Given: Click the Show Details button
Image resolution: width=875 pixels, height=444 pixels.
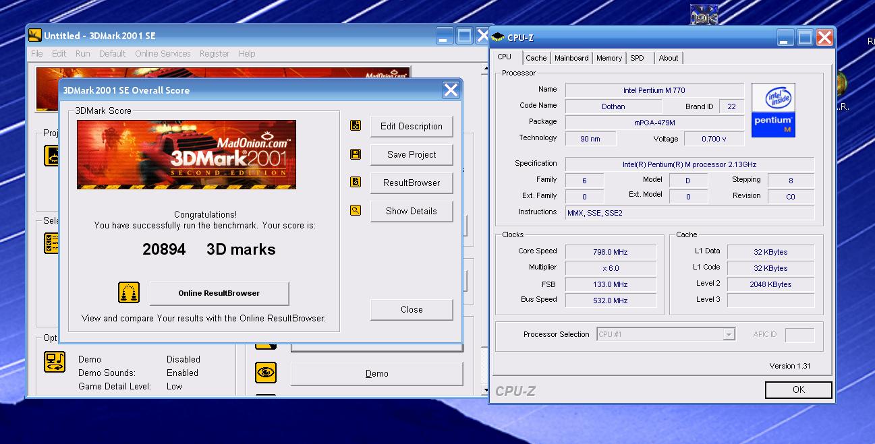Looking at the screenshot, I should 412,211.
